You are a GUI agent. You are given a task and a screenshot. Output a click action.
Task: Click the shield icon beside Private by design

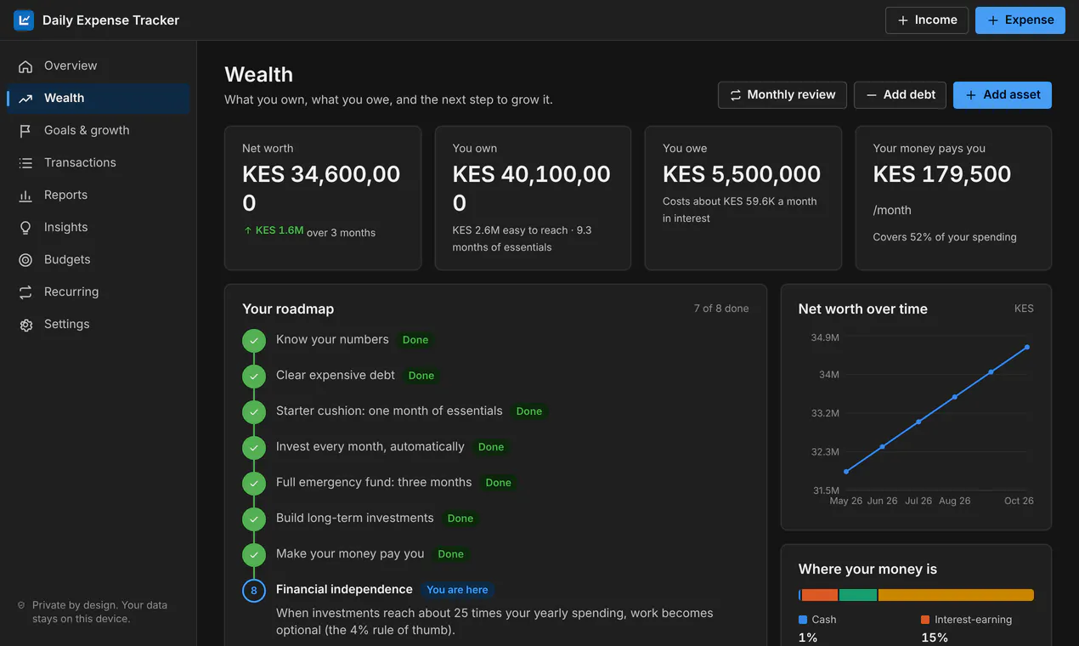[x=21, y=605]
